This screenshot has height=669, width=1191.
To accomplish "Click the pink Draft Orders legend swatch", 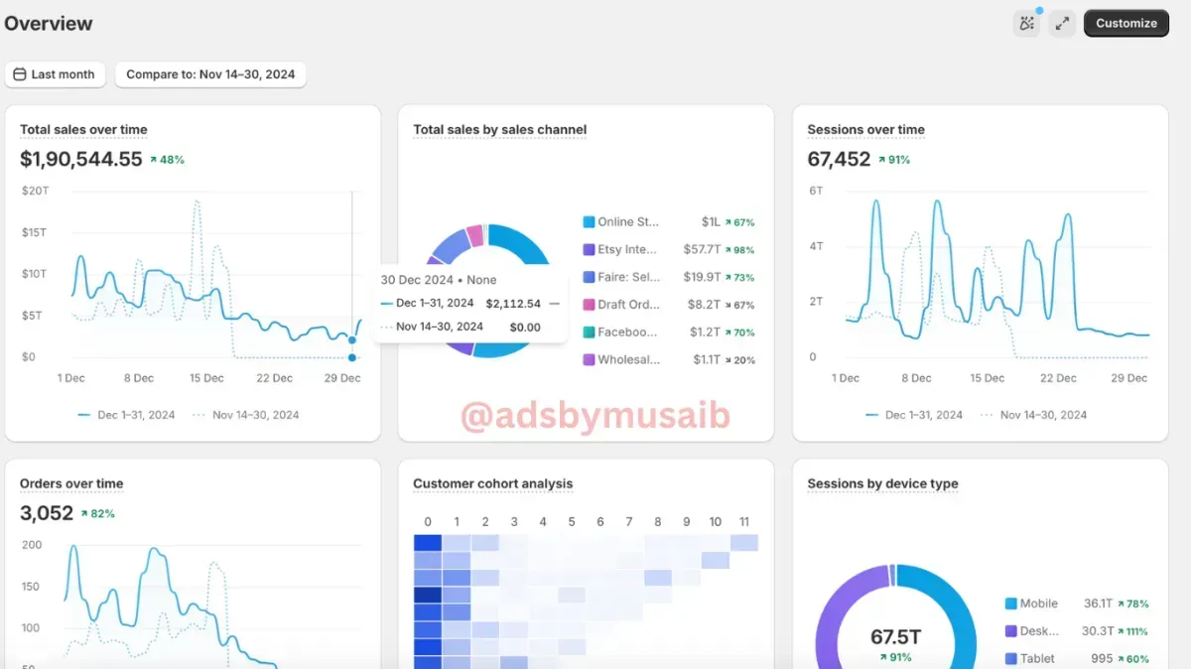I will point(589,305).
